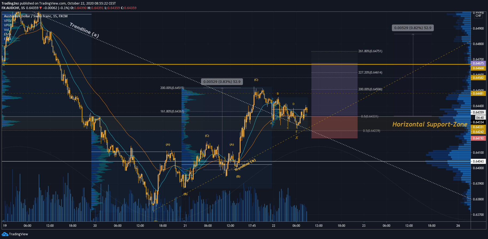Select the 200.00%(0.64515) Fibonacci label
The height and width of the screenshot is (239, 488).
click(172, 88)
